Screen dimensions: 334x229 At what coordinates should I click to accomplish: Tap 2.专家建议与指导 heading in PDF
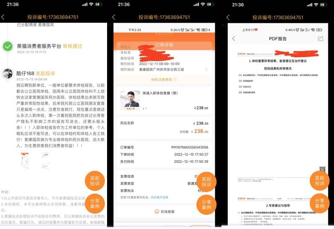pos(278,206)
